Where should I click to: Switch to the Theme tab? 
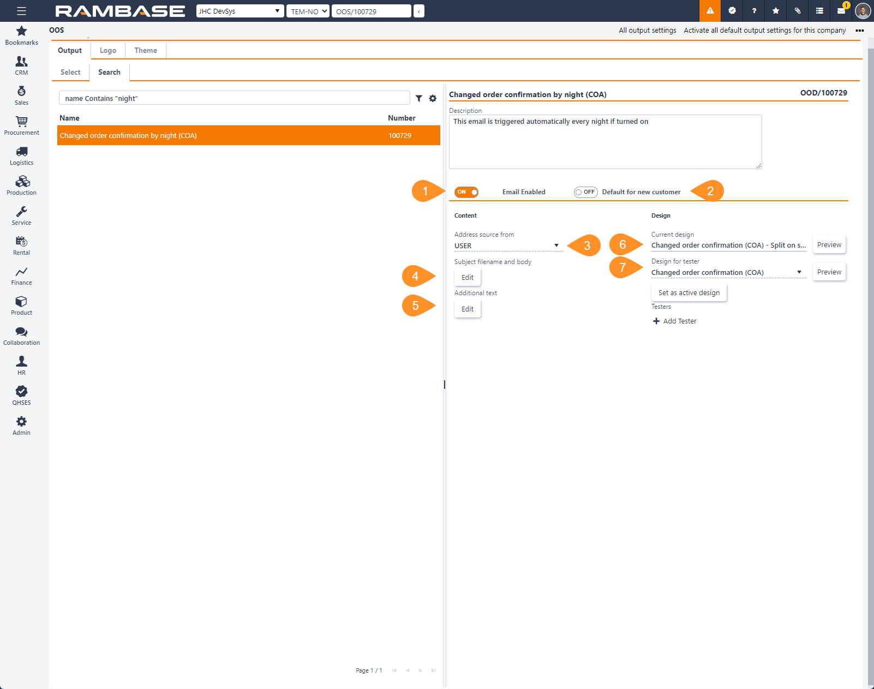pos(146,51)
